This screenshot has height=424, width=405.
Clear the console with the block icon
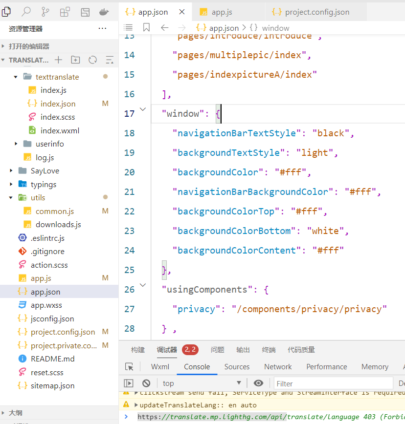coord(146,383)
